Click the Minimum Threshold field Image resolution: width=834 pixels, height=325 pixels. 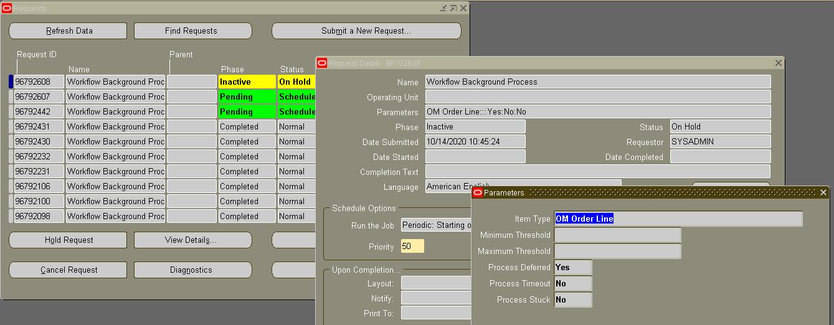[x=617, y=235]
